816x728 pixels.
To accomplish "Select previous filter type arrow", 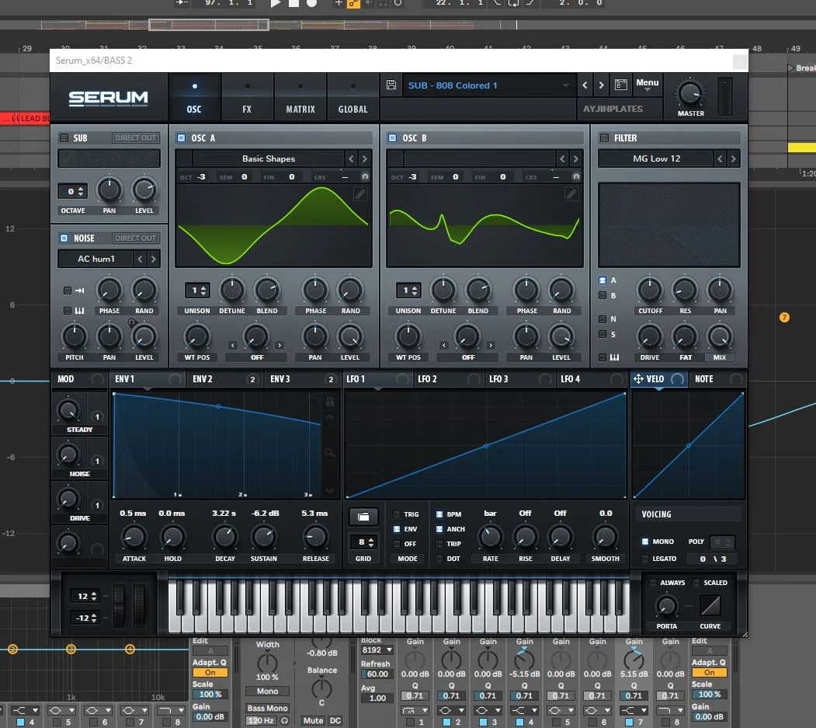I will pyautogui.click(x=720, y=158).
